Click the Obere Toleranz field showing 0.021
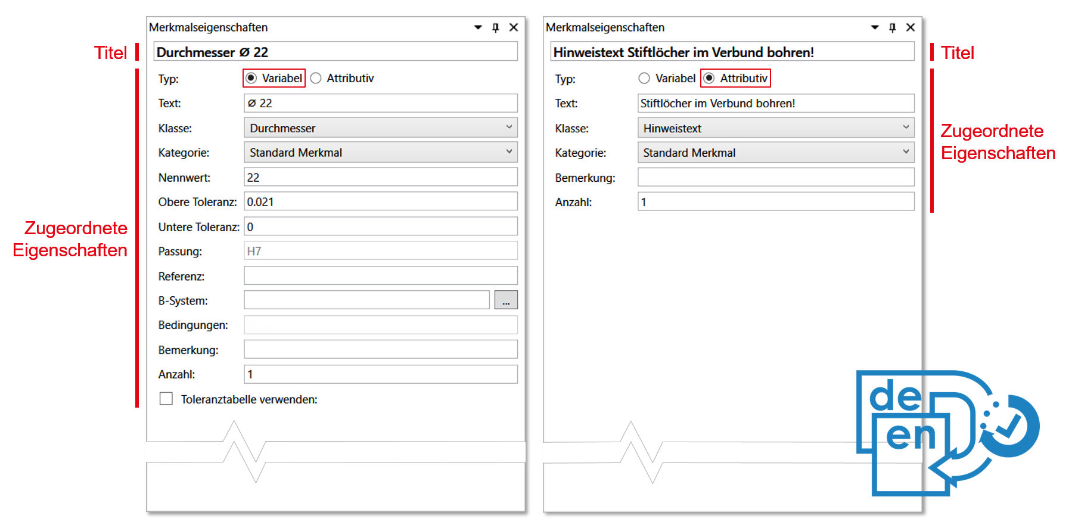Viewport: 1075px width, 531px height. tap(381, 201)
